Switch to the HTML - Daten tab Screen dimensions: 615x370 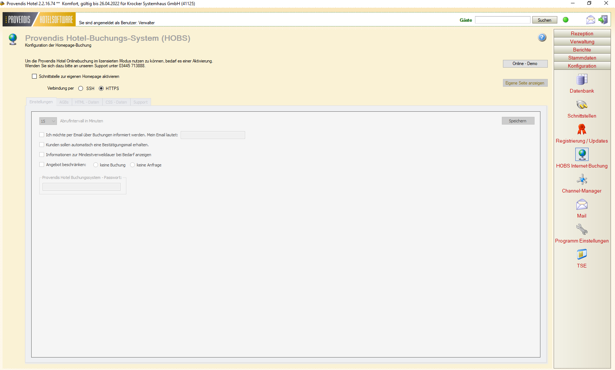point(87,102)
